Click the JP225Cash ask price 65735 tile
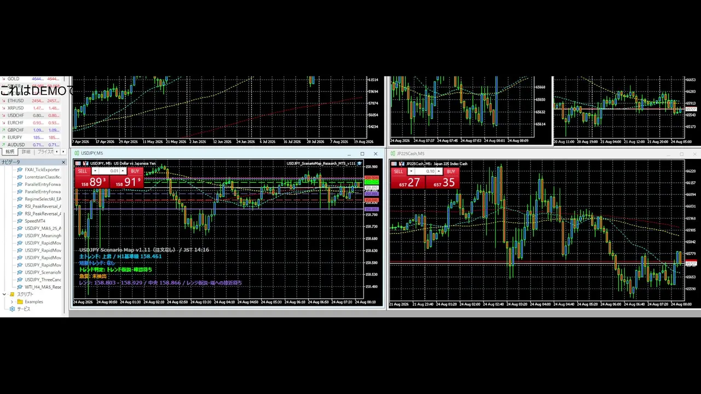Screen dimensions: 701x394 pos(442,182)
